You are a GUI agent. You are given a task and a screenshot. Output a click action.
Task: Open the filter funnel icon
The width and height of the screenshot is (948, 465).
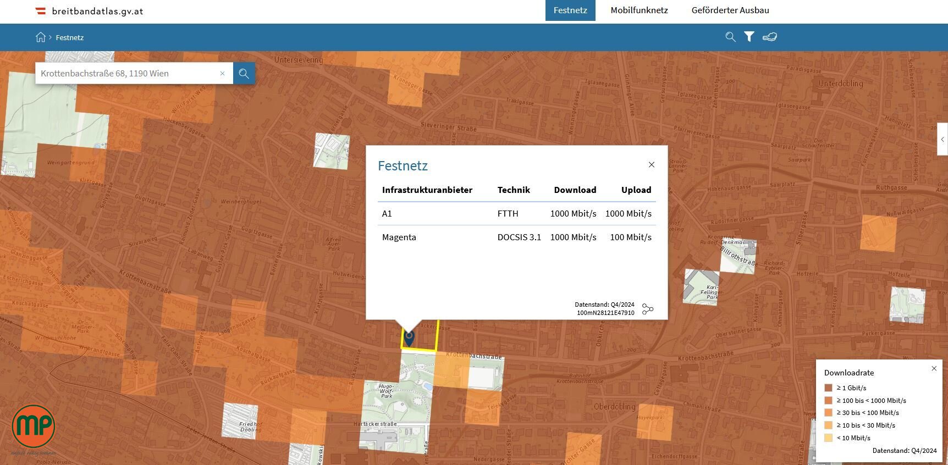[749, 37]
